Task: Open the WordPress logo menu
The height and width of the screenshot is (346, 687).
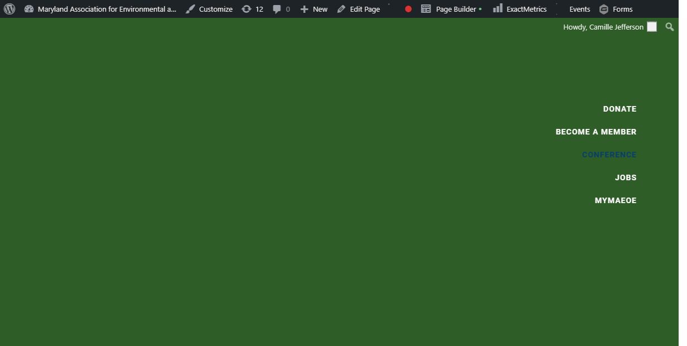Action: 9,9
